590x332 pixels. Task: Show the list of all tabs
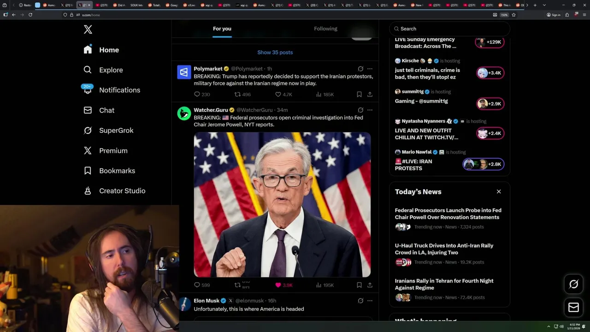click(544, 5)
